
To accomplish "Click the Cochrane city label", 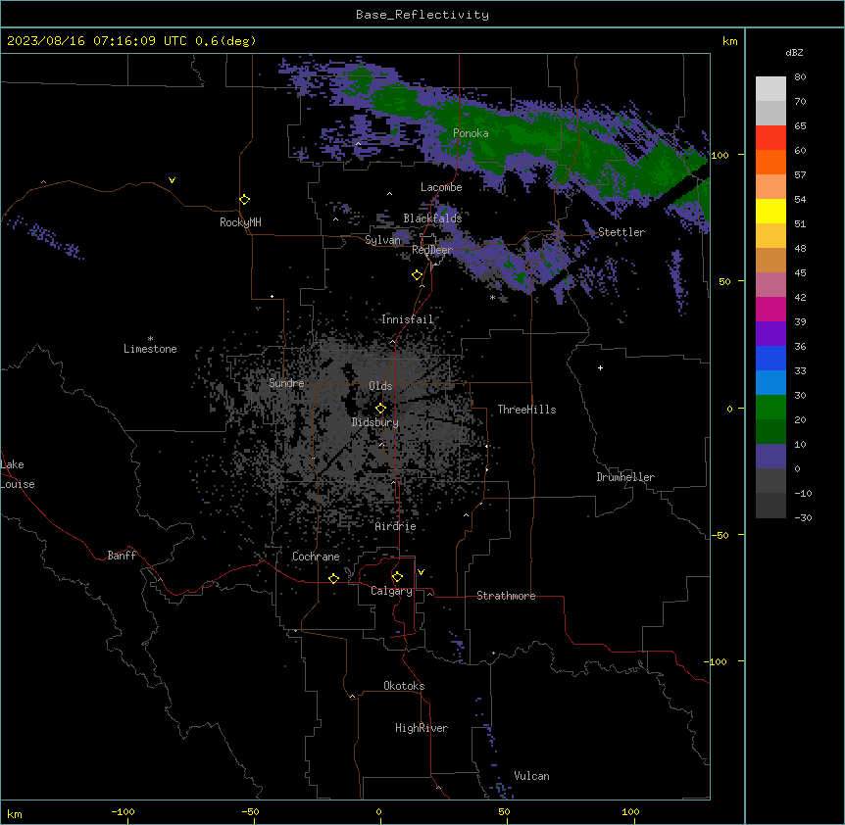I will click(316, 557).
